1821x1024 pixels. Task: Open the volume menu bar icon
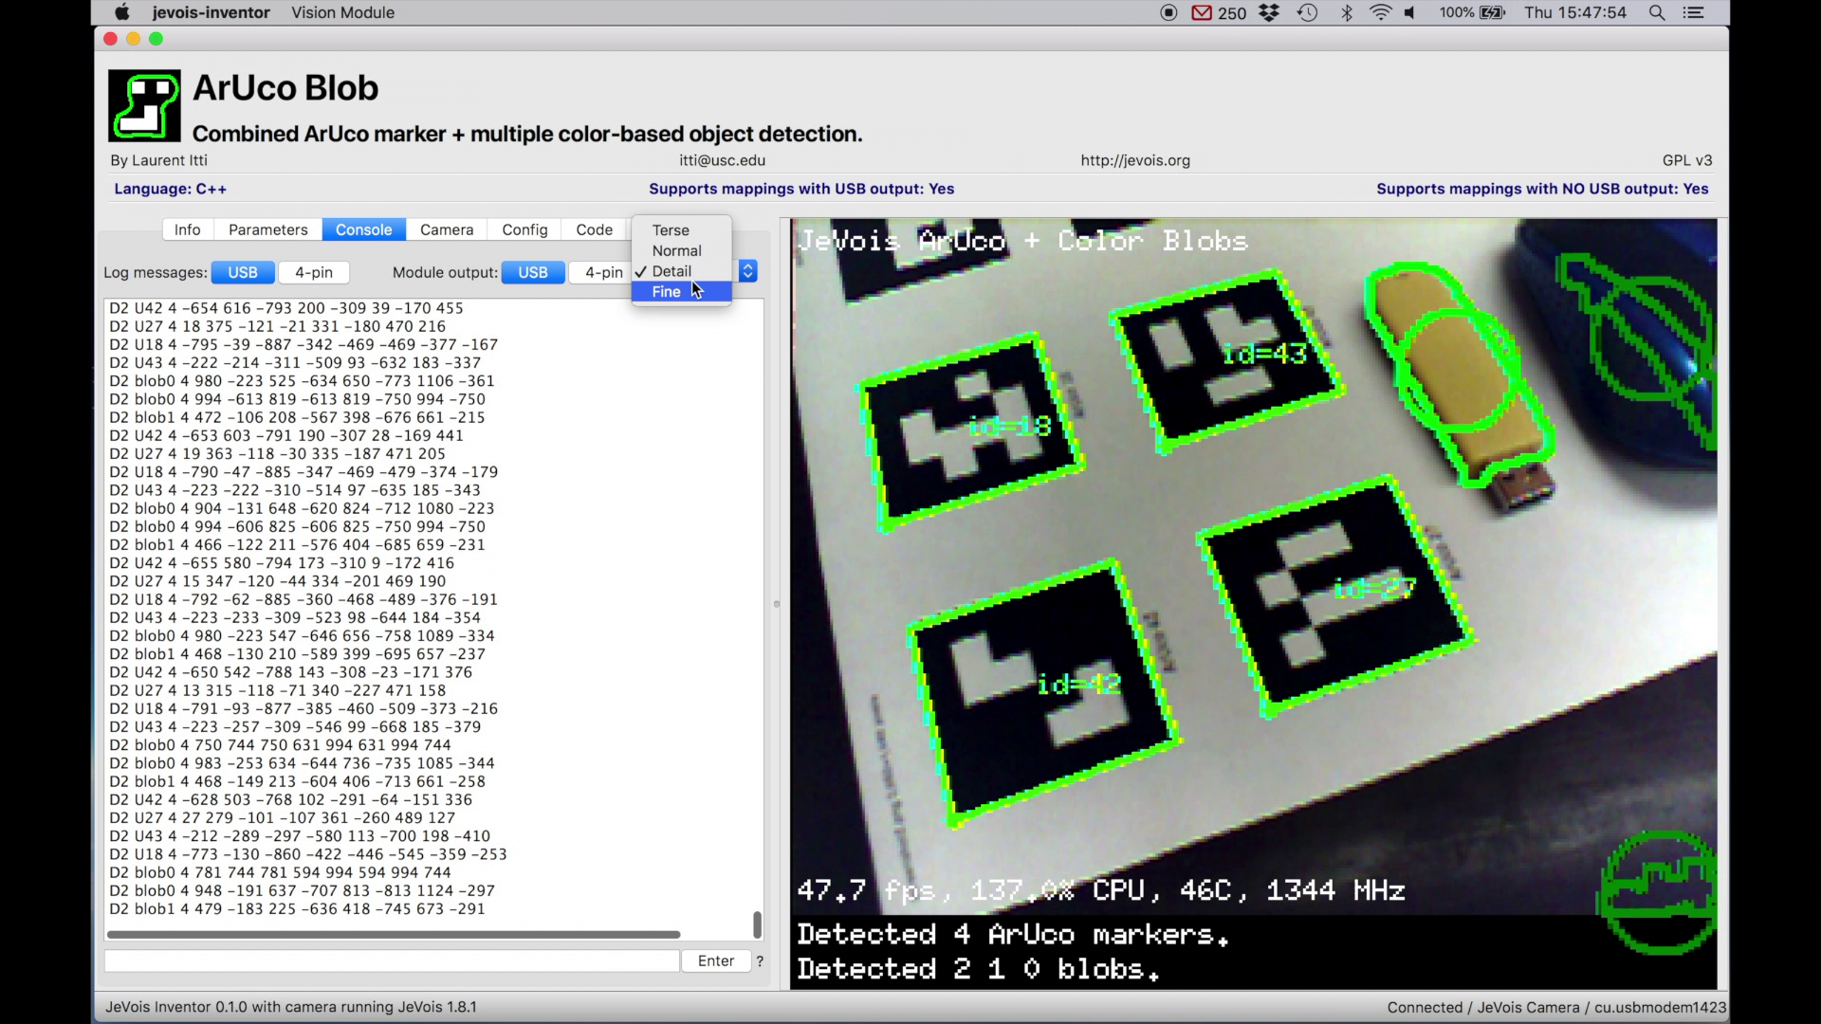coord(1410,12)
